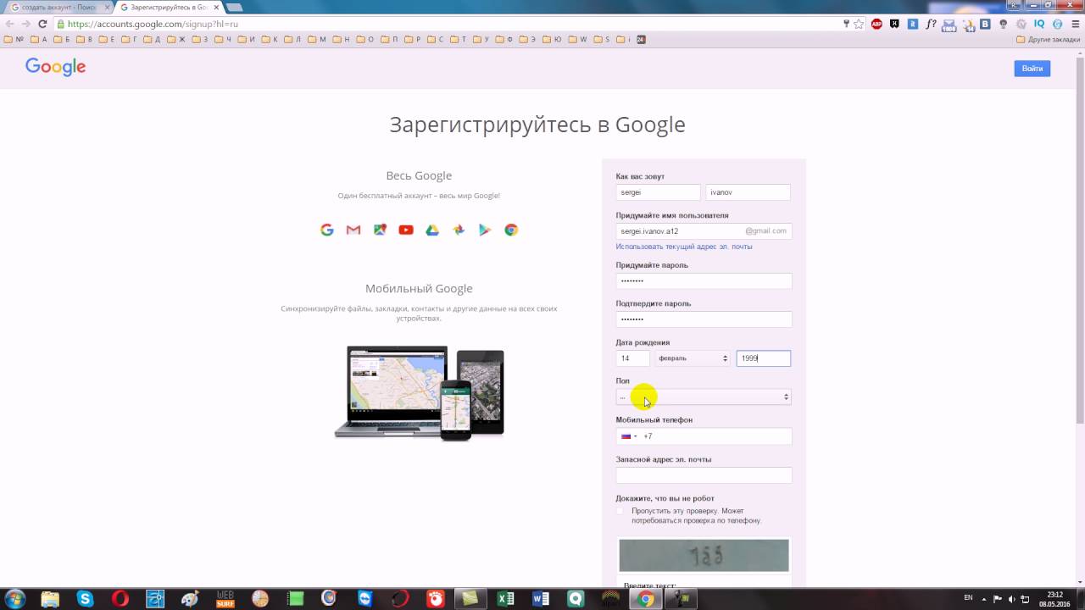Click the last name field containing ivanov
1085x610 pixels.
[748, 192]
